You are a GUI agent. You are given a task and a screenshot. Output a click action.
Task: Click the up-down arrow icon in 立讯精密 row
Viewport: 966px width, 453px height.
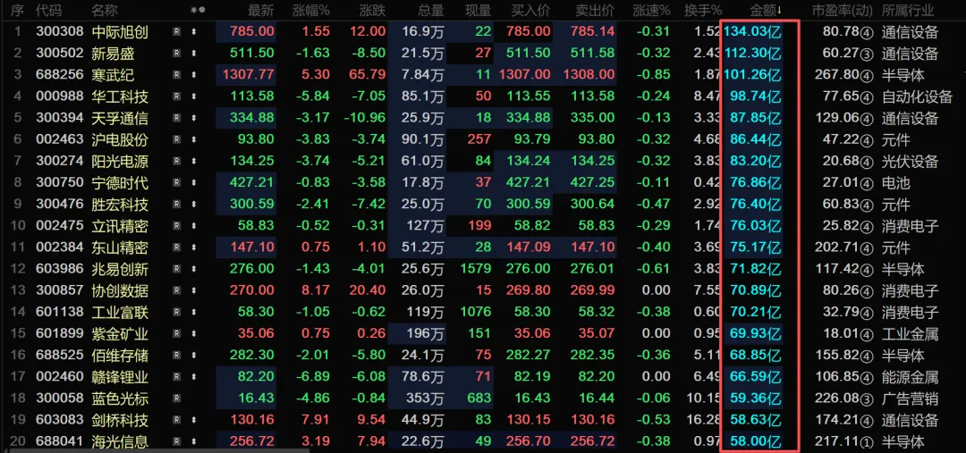coord(194,226)
